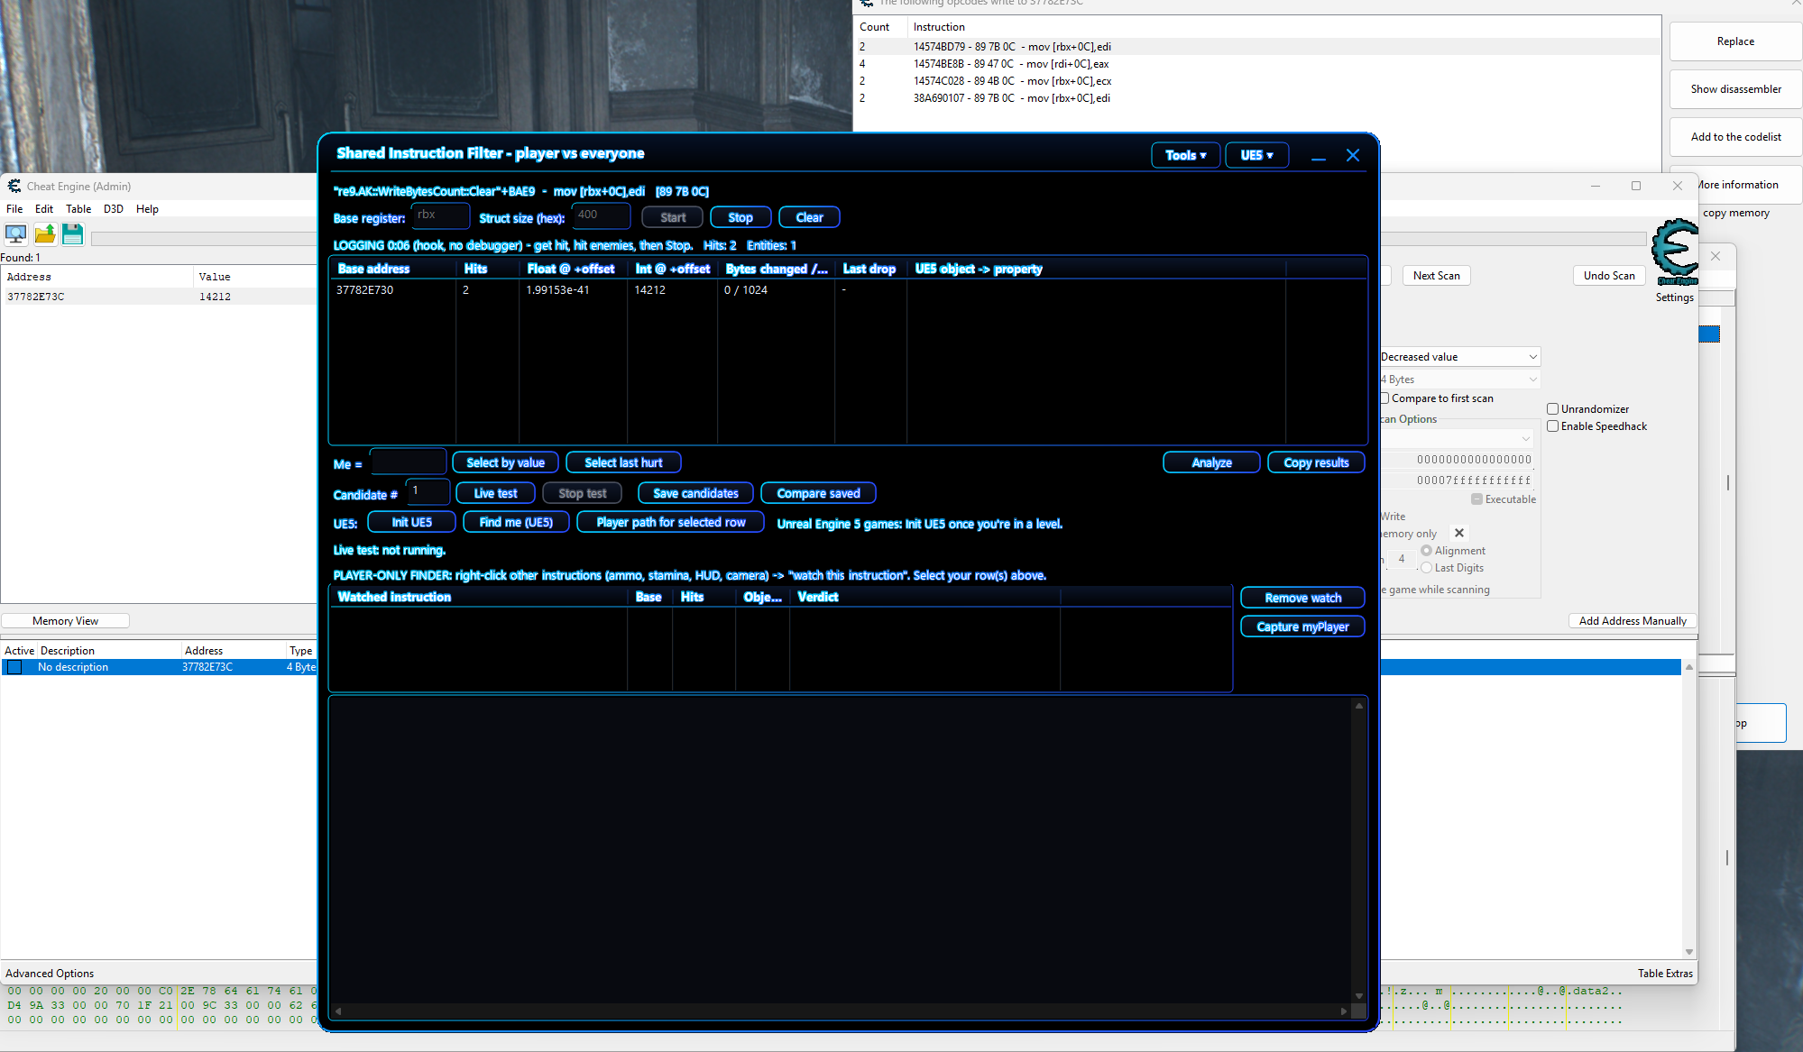Screen dimensions: 1803x1052
Task: Select the Last Digits radio button
Action: coord(1426,568)
